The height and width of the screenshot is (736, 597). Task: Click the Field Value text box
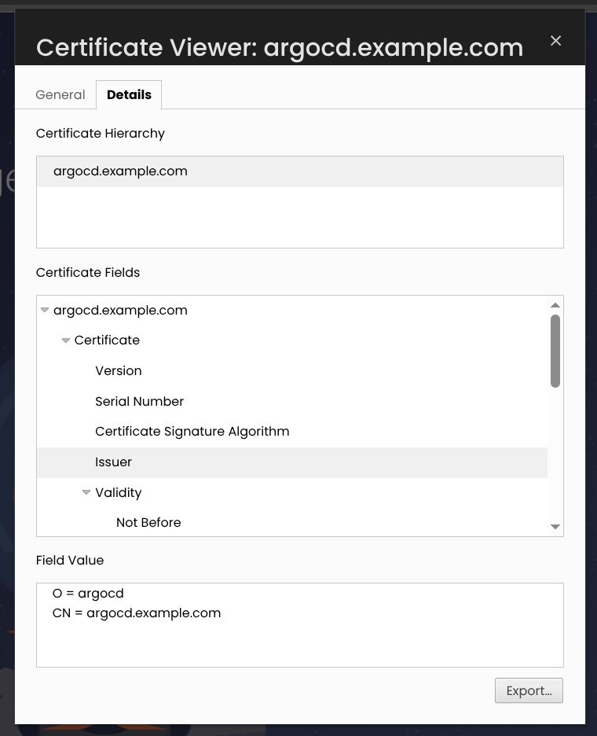pyautogui.click(x=300, y=625)
